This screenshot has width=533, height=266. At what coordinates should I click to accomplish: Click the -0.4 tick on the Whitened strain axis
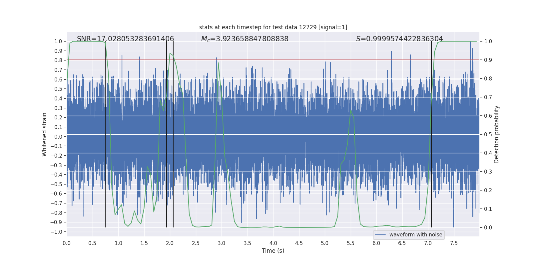(x=56, y=175)
